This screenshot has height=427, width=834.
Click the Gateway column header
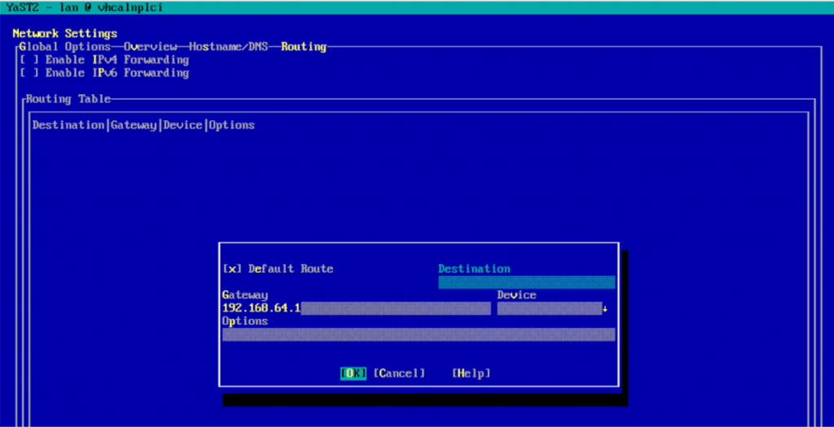(x=134, y=125)
